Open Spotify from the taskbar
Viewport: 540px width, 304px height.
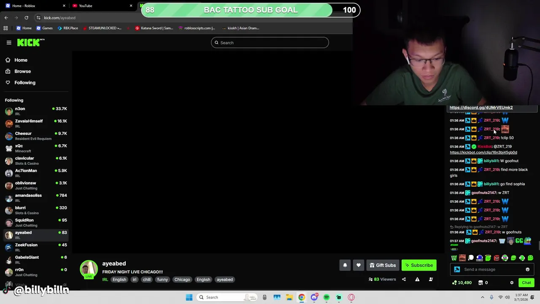pyautogui.click(x=327, y=297)
